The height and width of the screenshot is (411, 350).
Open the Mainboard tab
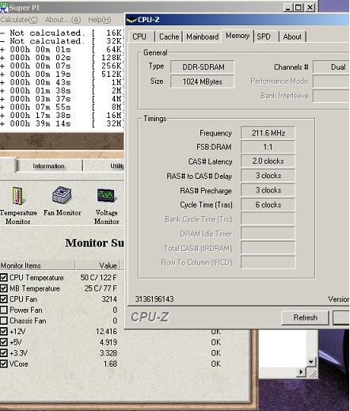pyautogui.click(x=202, y=36)
